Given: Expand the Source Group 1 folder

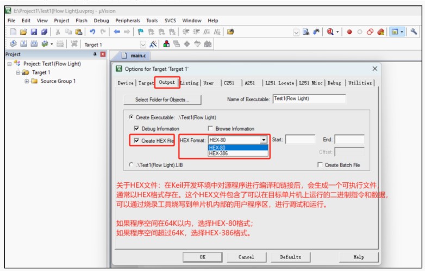Looking at the screenshot, I should click(x=27, y=81).
